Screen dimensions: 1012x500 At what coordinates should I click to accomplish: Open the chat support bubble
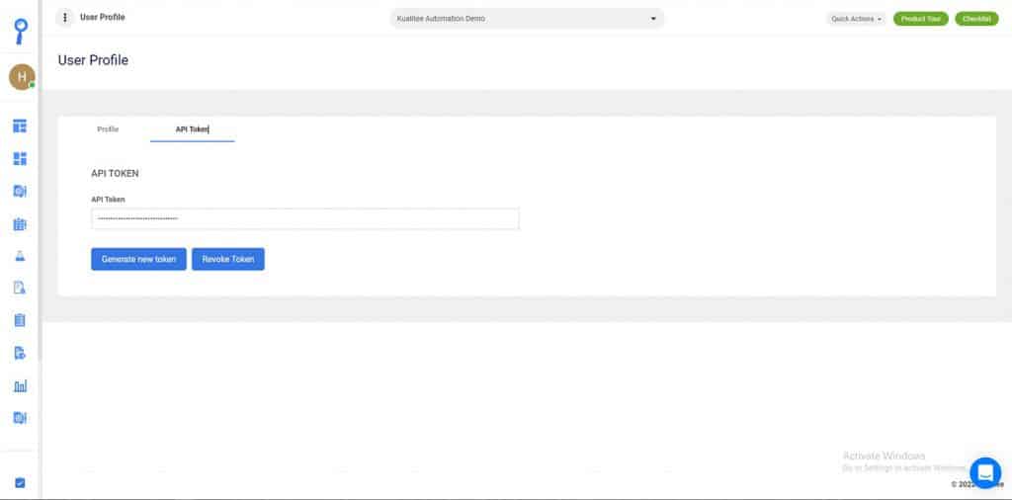click(x=985, y=473)
